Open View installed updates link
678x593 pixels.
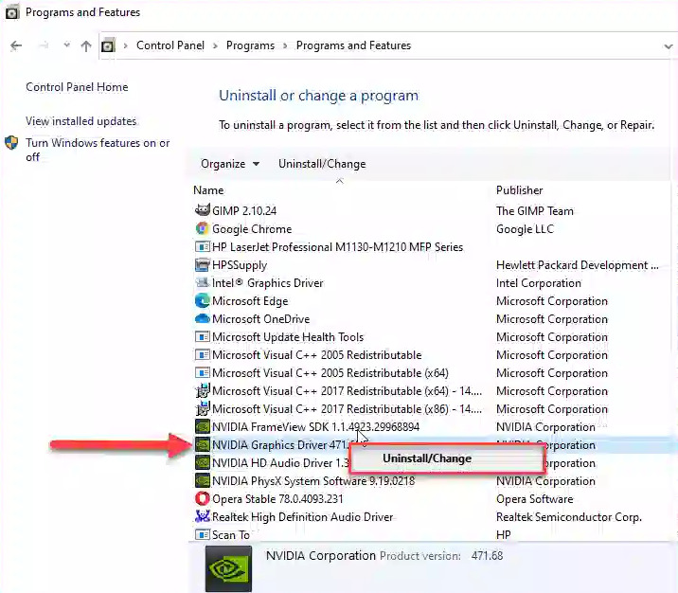tap(81, 121)
